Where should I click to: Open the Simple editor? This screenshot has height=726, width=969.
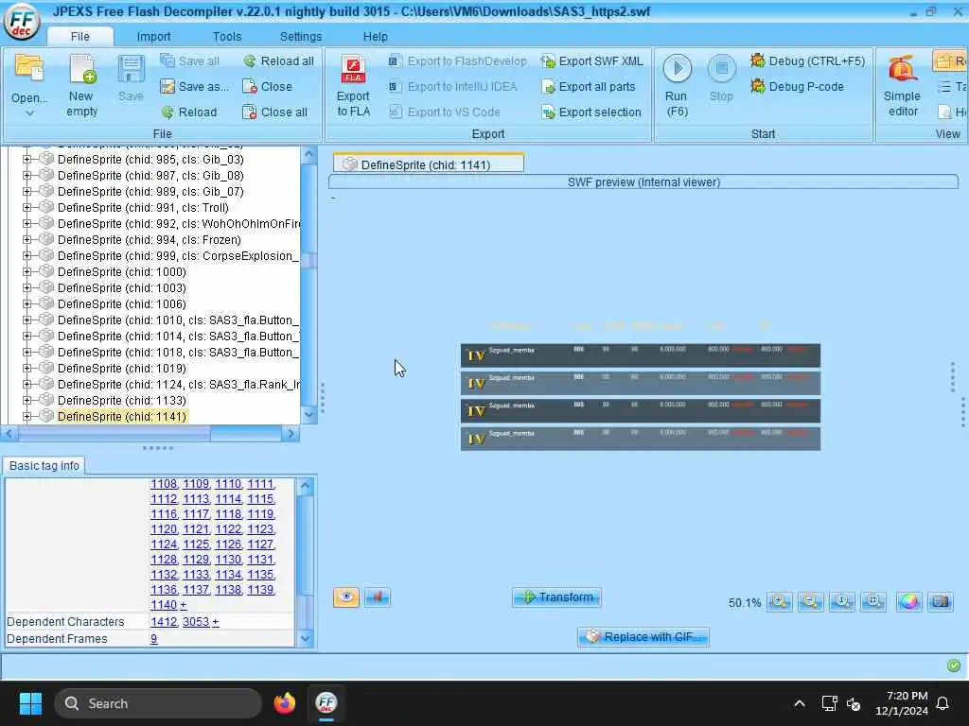pos(902,85)
